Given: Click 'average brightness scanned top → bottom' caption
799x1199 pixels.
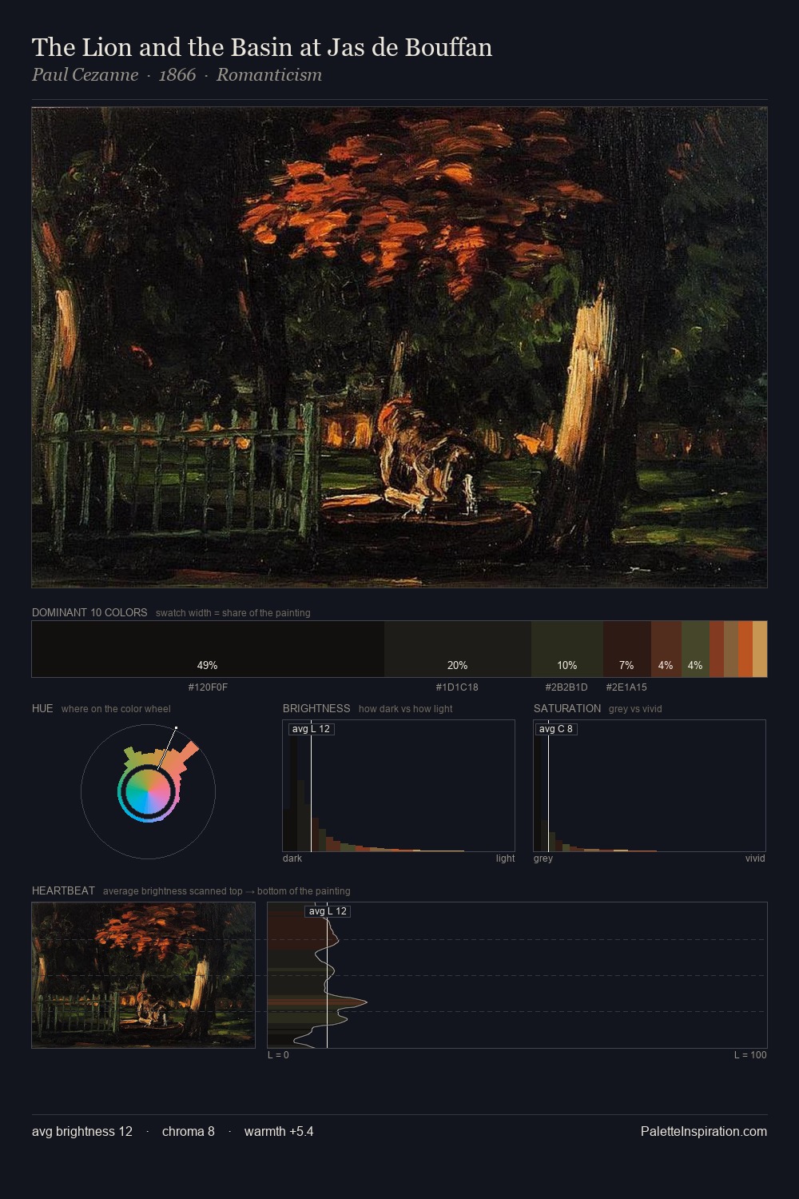Looking at the screenshot, I should (x=227, y=891).
